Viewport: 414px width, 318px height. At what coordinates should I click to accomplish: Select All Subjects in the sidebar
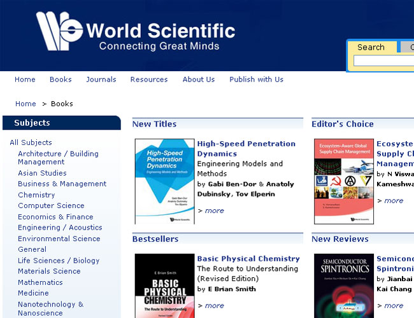coord(31,142)
